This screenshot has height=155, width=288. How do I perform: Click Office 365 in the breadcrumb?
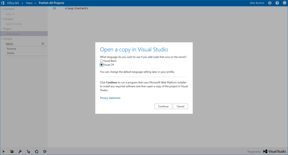13,3
